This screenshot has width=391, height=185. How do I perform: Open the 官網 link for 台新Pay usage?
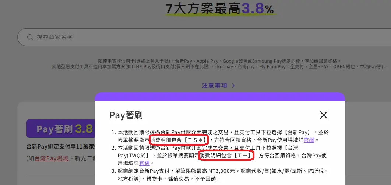pos(309,140)
